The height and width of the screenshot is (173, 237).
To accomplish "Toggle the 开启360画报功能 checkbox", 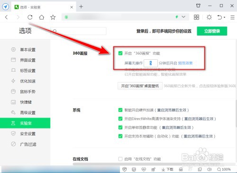I will tap(120, 53).
